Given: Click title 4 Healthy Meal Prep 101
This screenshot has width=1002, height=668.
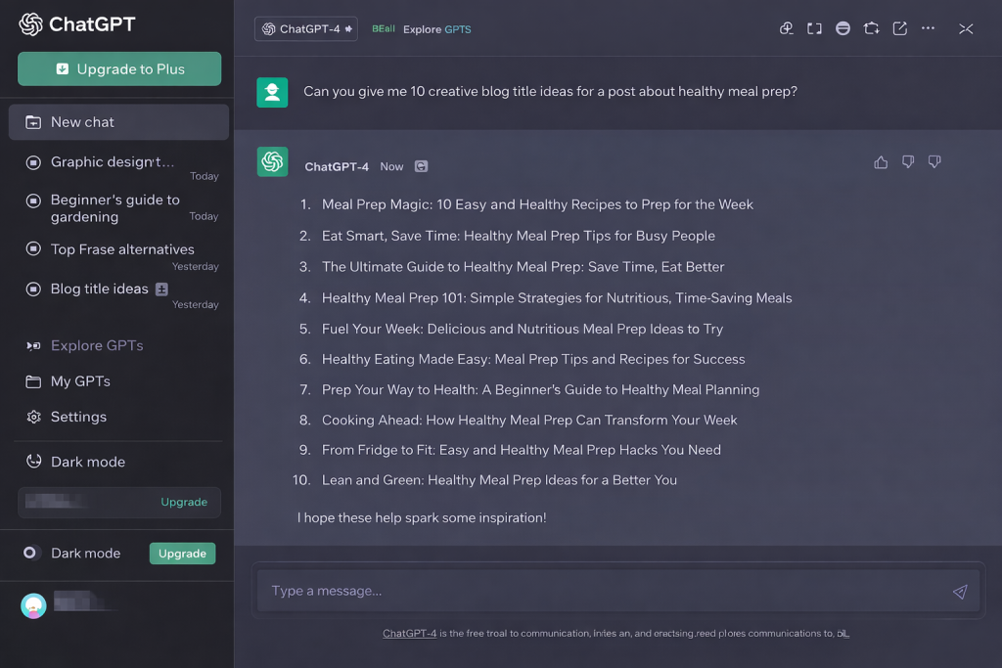Looking at the screenshot, I should 557,297.
